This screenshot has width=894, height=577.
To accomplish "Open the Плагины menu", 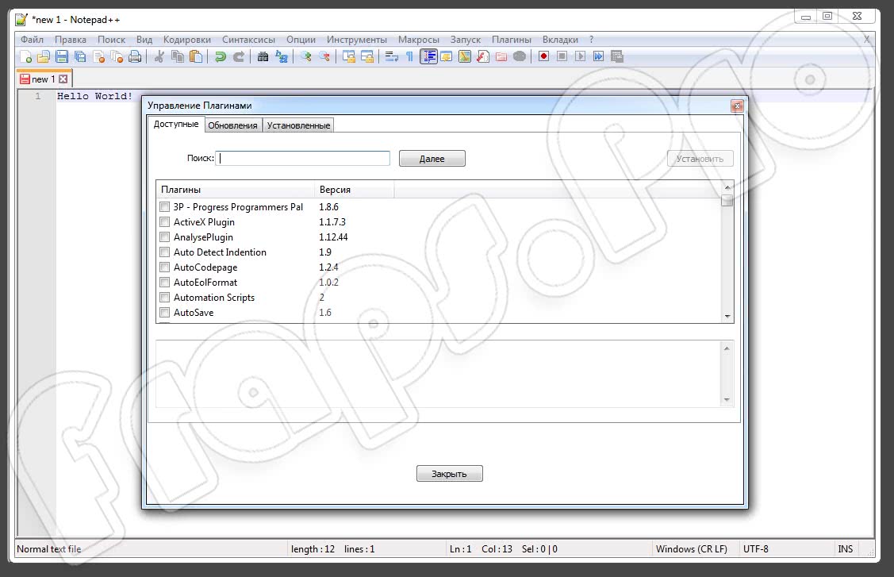I will click(511, 40).
